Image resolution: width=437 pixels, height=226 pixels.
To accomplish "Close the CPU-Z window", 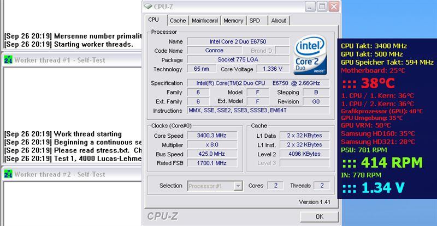I will (x=334, y=7).
